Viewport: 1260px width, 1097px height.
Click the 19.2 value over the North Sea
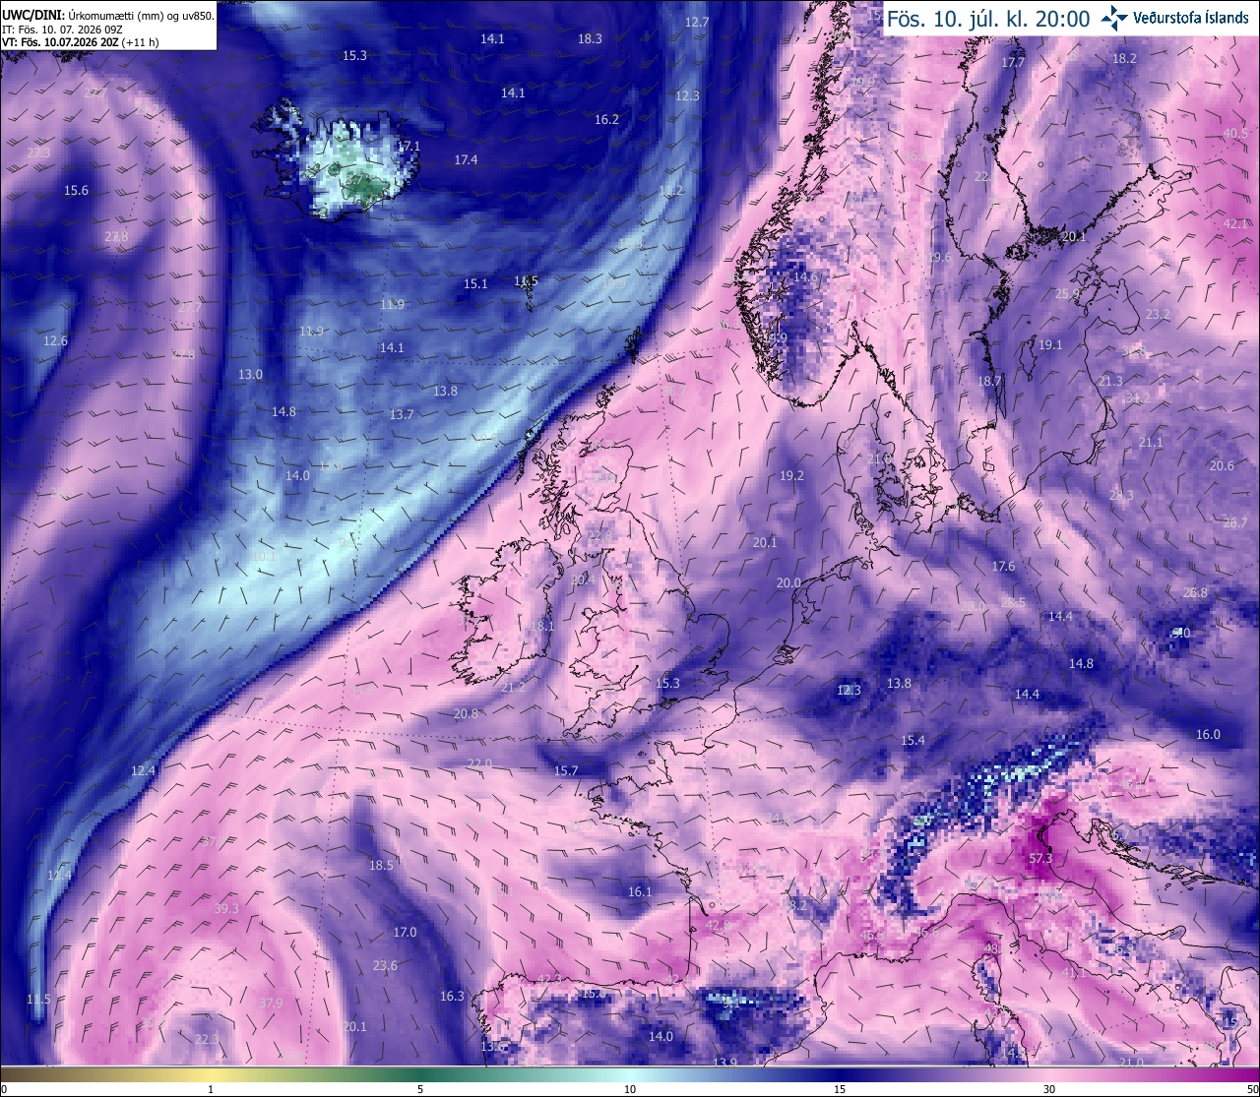tap(791, 475)
